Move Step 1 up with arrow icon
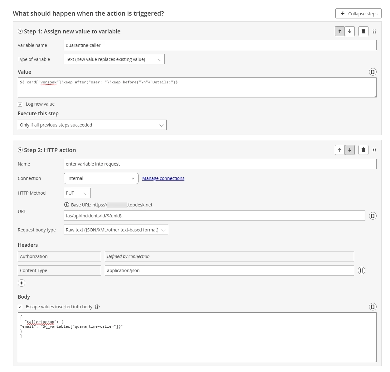This screenshot has width=390, height=372. pos(339,31)
